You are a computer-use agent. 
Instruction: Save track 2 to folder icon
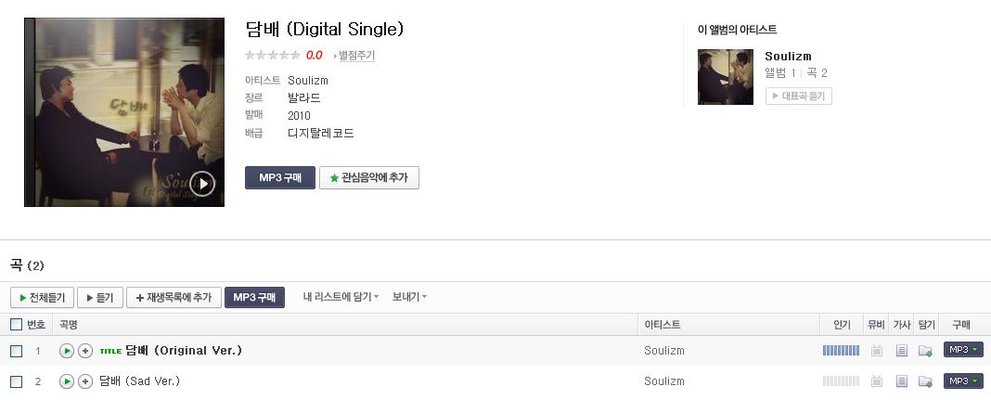(x=925, y=381)
